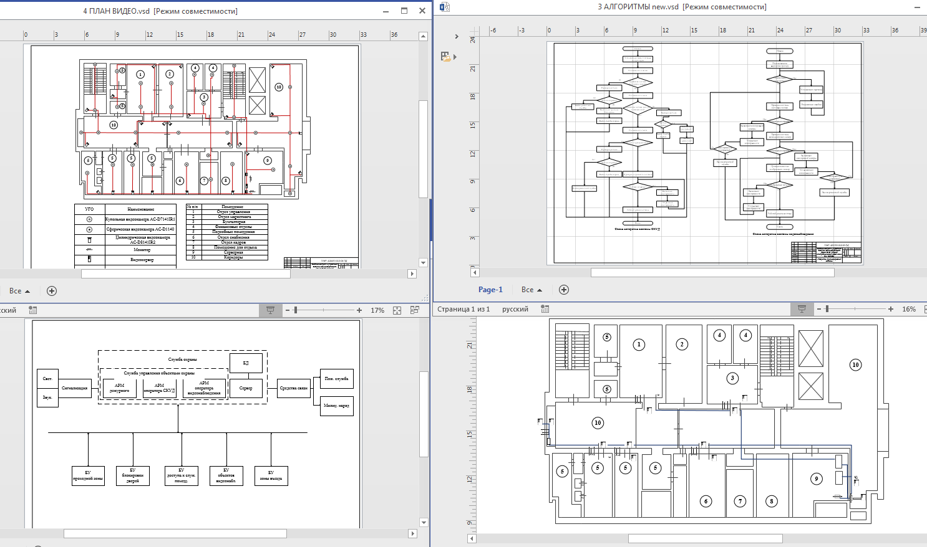Select the БД block in the diagram

(x=246, y=363)
